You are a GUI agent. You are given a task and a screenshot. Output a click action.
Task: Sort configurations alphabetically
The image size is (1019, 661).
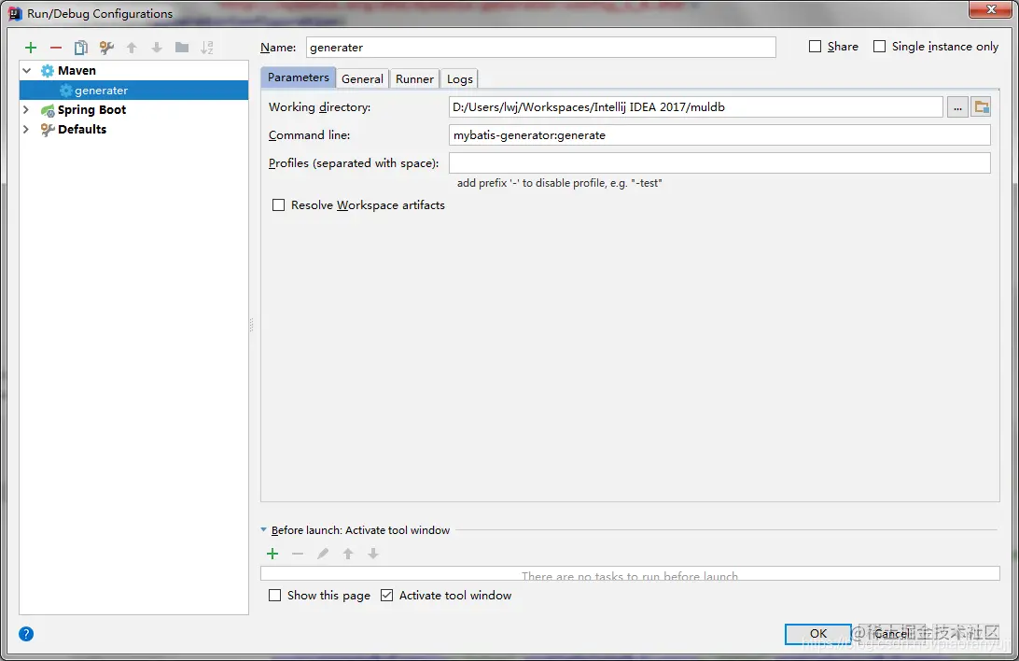click(207, 48)
